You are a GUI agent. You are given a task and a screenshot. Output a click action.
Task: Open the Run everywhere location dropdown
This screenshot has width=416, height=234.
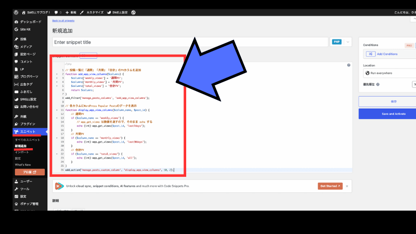[x=389, y=73]
